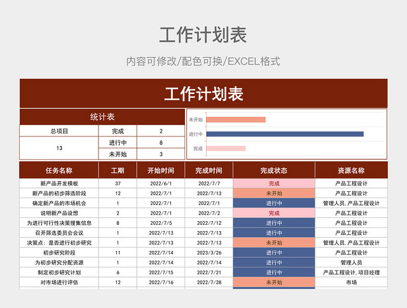Click the finish date 2022/7/21 cell
Image resolution: width=407 pixels, height=308 pixels.
pos(209,272)
